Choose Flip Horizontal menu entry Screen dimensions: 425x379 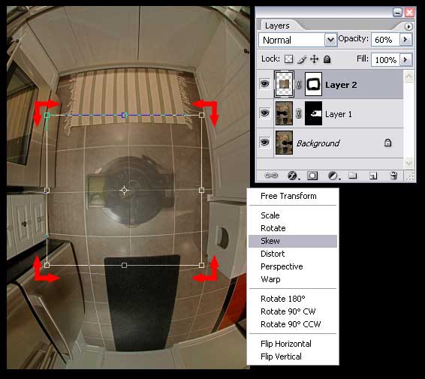coord(285,344)
